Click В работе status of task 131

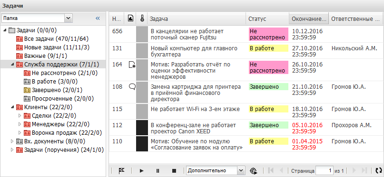point(268,48)
